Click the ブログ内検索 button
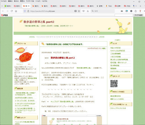 pos(138,15)
